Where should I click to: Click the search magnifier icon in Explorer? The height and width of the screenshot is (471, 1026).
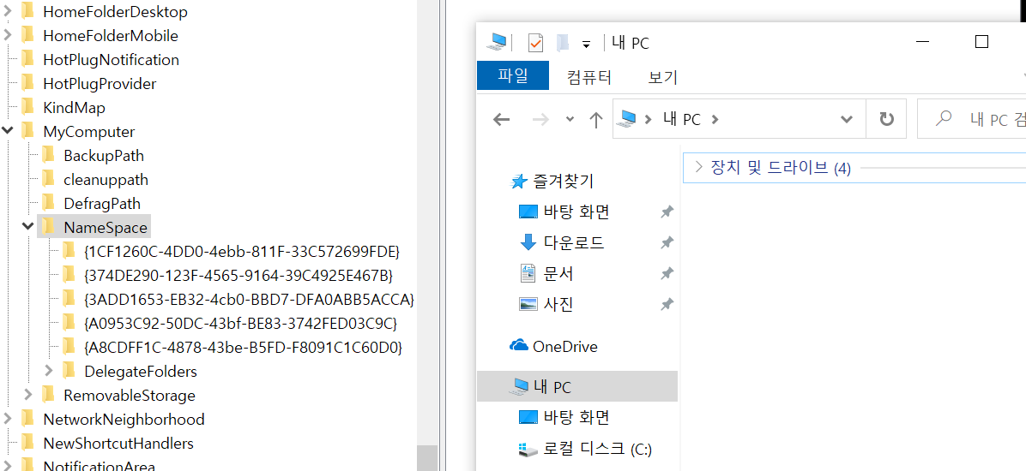944,118
